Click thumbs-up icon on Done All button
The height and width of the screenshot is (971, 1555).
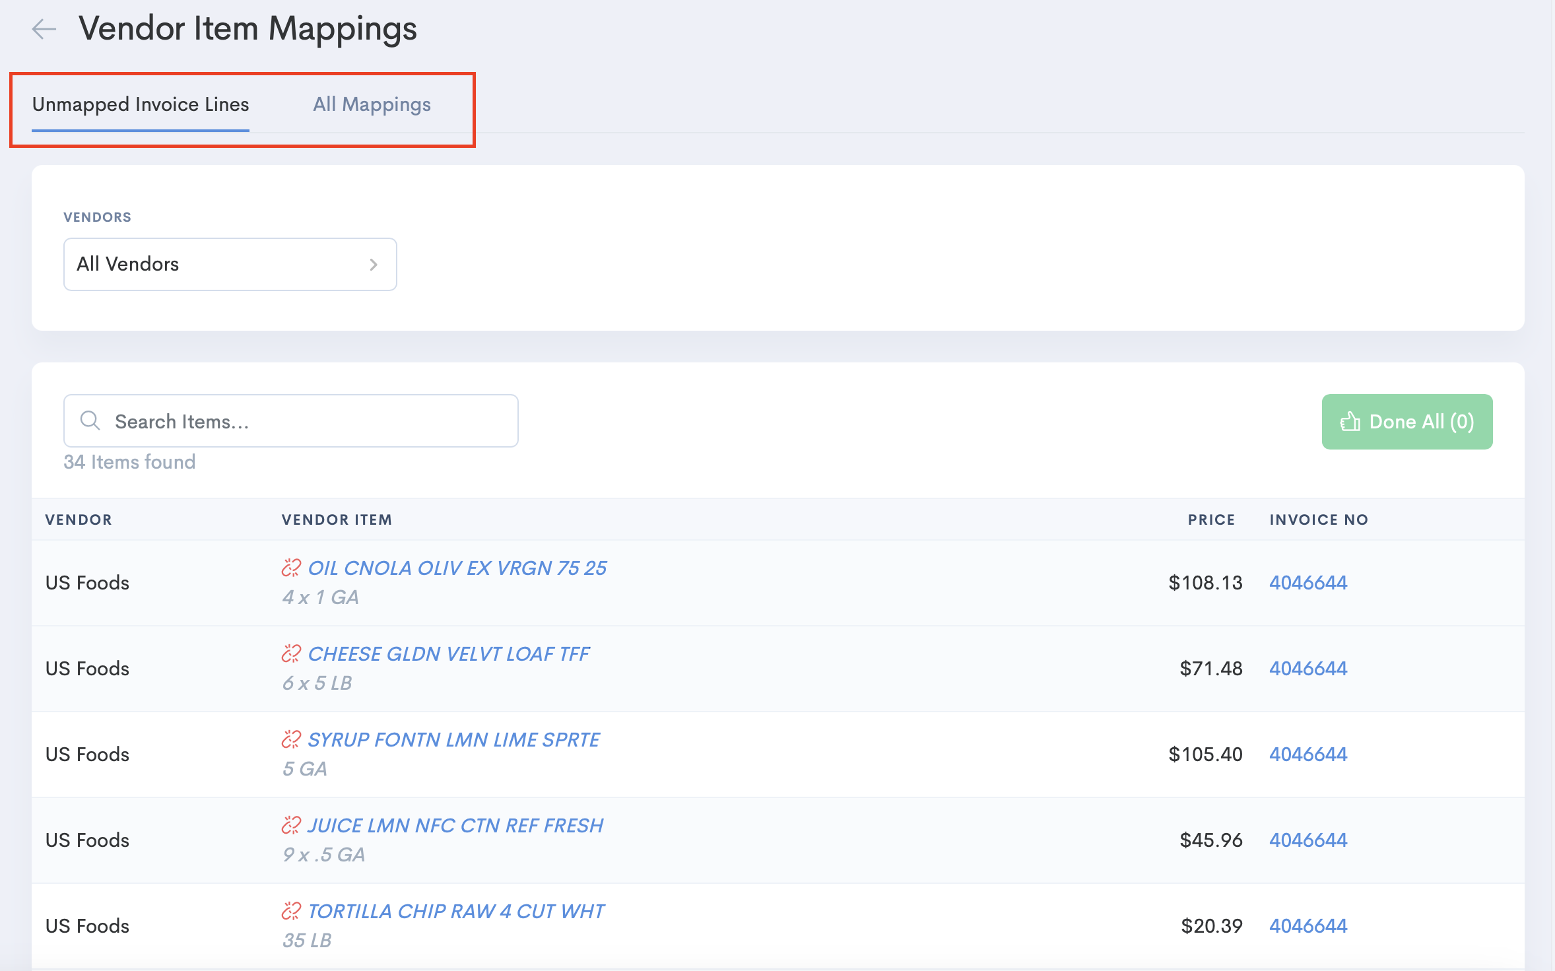coord(1350,422)
